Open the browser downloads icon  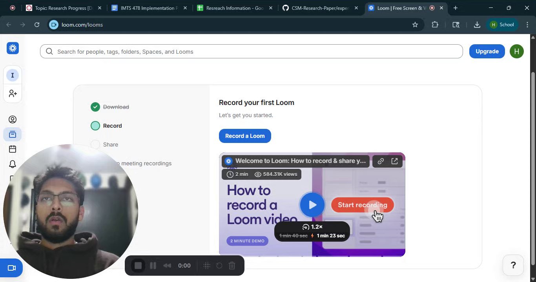coord(477,25)
